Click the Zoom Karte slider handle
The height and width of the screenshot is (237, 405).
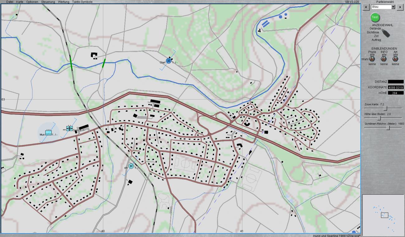coord(385,108)
